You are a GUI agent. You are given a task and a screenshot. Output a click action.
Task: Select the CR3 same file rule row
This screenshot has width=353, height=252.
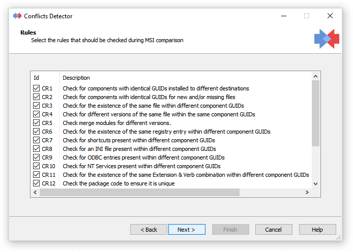(x=171, y=106)
